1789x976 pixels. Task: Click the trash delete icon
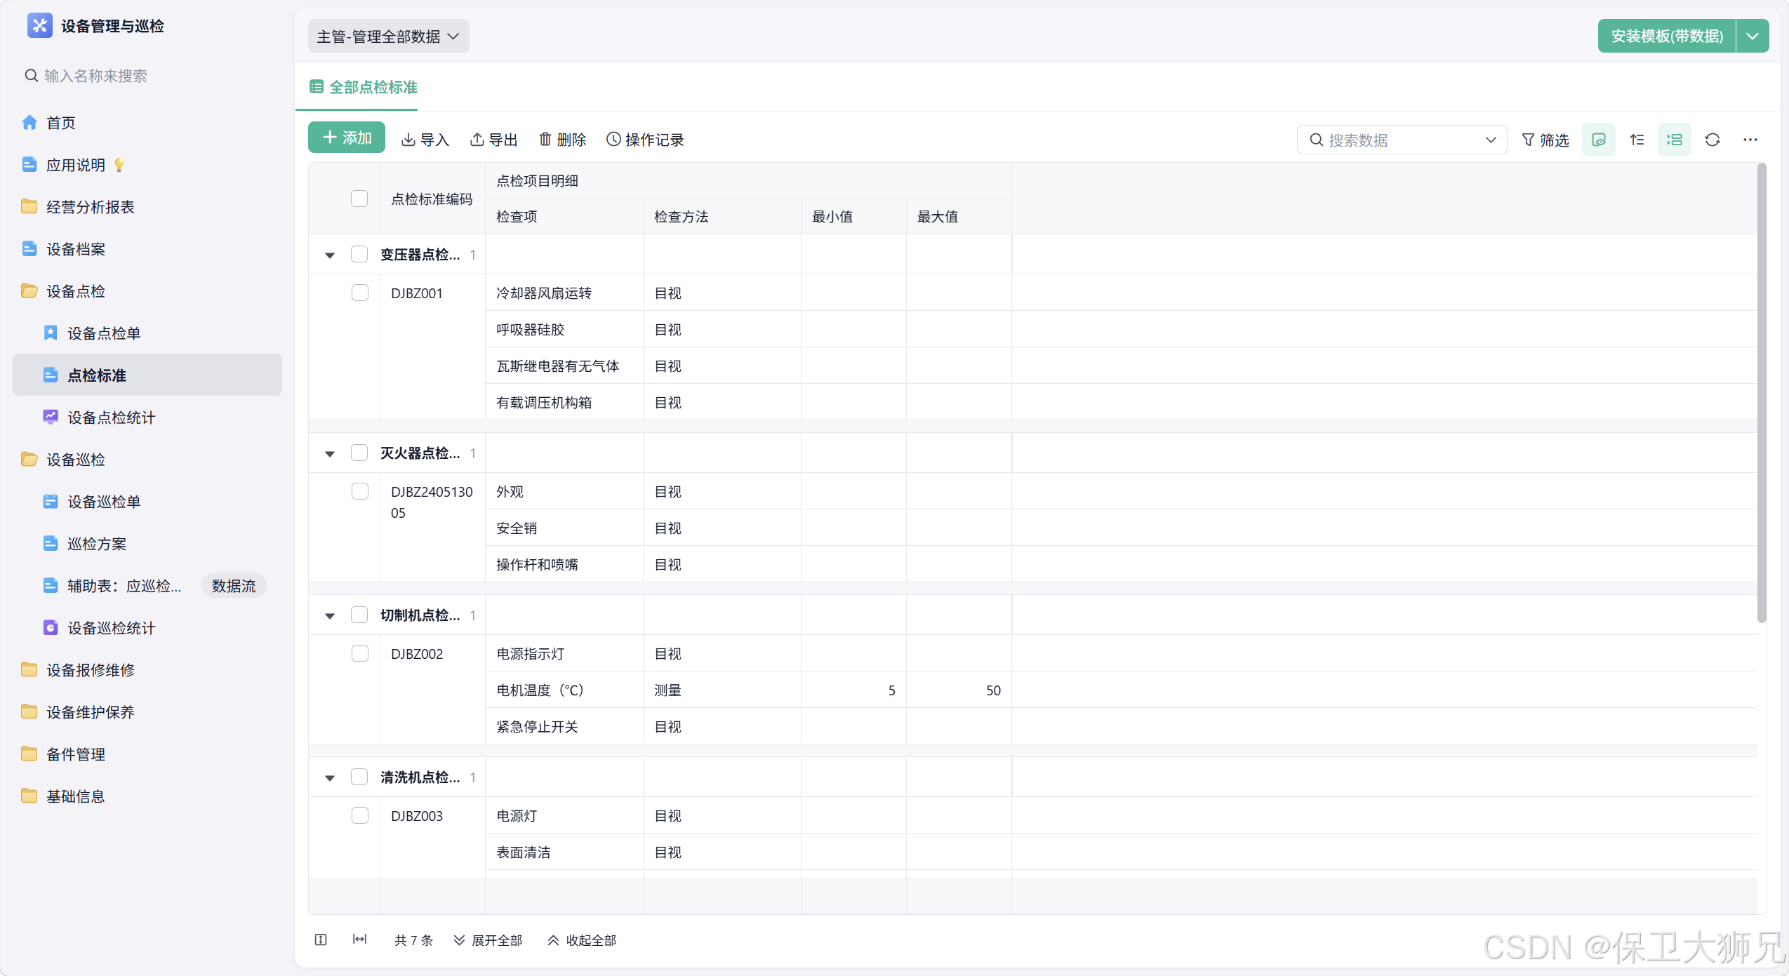(545, 140)
